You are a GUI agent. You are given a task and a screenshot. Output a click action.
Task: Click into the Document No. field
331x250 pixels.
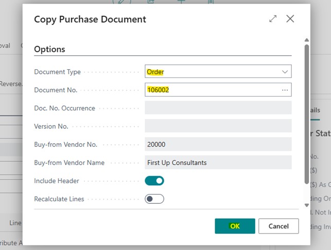(x=218, y=90)
